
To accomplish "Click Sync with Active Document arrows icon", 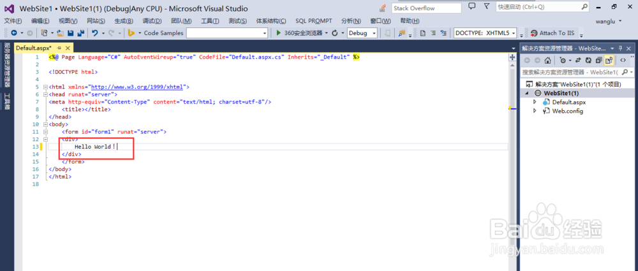I will tap(578, 61).
